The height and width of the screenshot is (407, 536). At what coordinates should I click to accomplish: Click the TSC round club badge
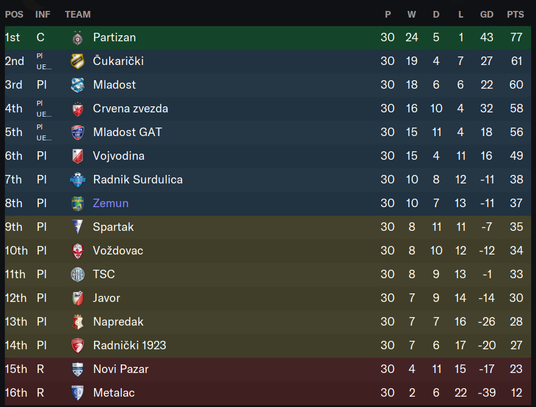coord(78,275)
